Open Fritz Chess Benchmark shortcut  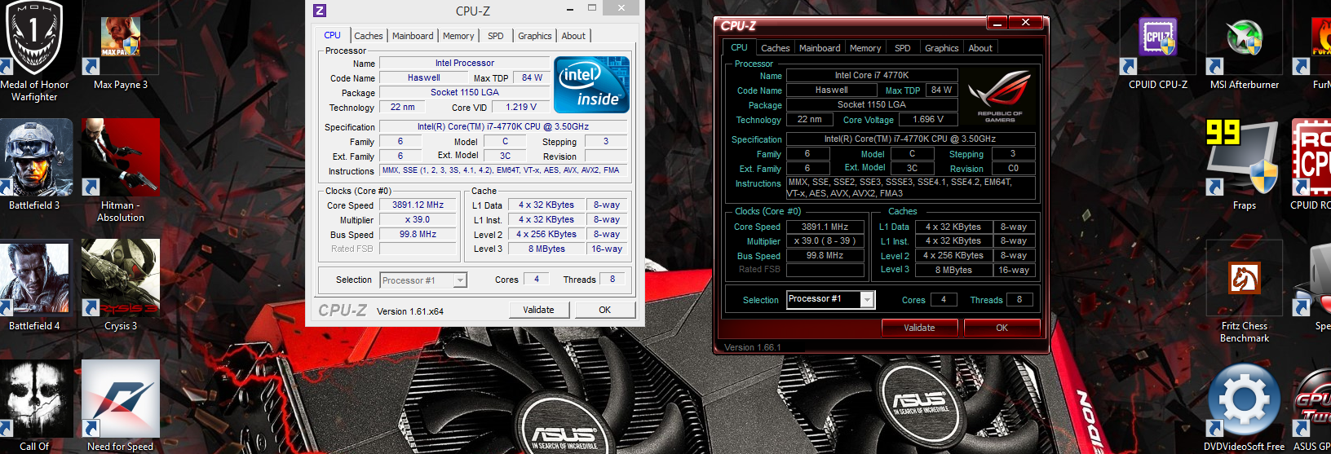coord(1245,279)
